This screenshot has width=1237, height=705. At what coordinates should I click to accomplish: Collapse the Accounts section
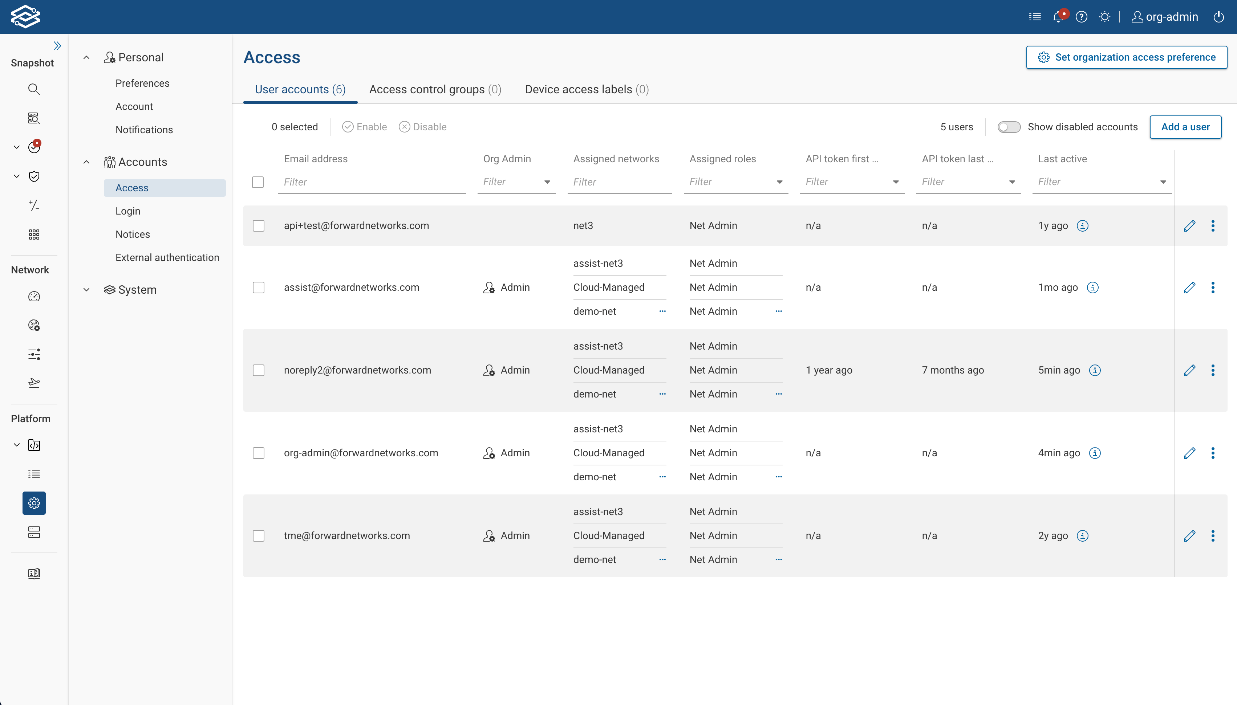pos(86,162)
